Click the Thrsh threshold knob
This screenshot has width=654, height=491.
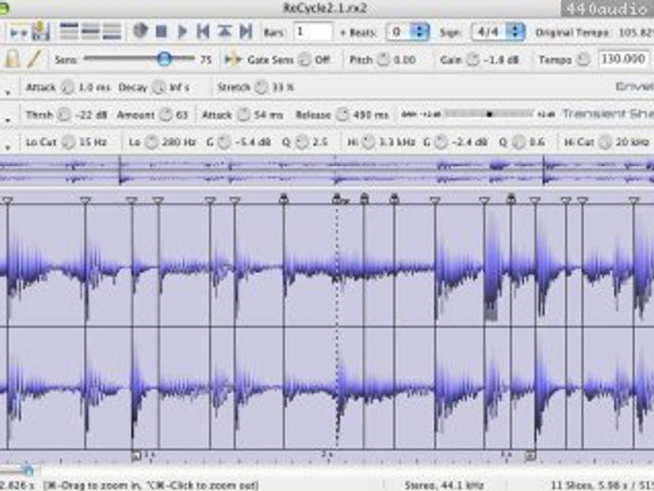point(64,115)
